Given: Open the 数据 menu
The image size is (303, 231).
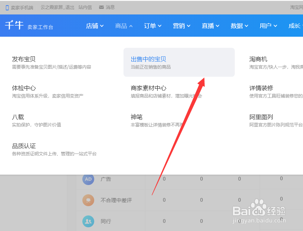Looking at the screenshot, I should (x=239, y=26).
